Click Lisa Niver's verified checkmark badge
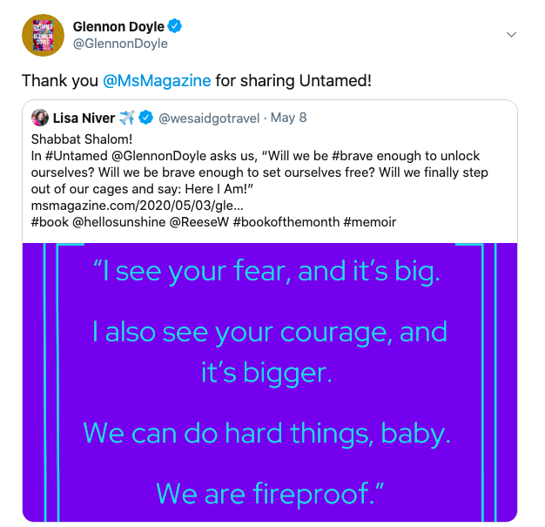This screenshot has height=527, width=545. 145,118
